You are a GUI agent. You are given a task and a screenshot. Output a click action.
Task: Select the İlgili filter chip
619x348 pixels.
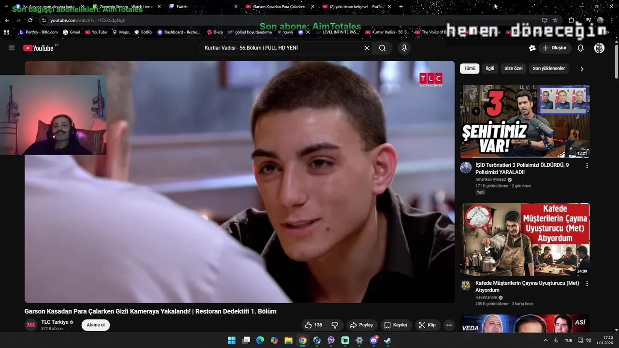(x=490, y=69)
